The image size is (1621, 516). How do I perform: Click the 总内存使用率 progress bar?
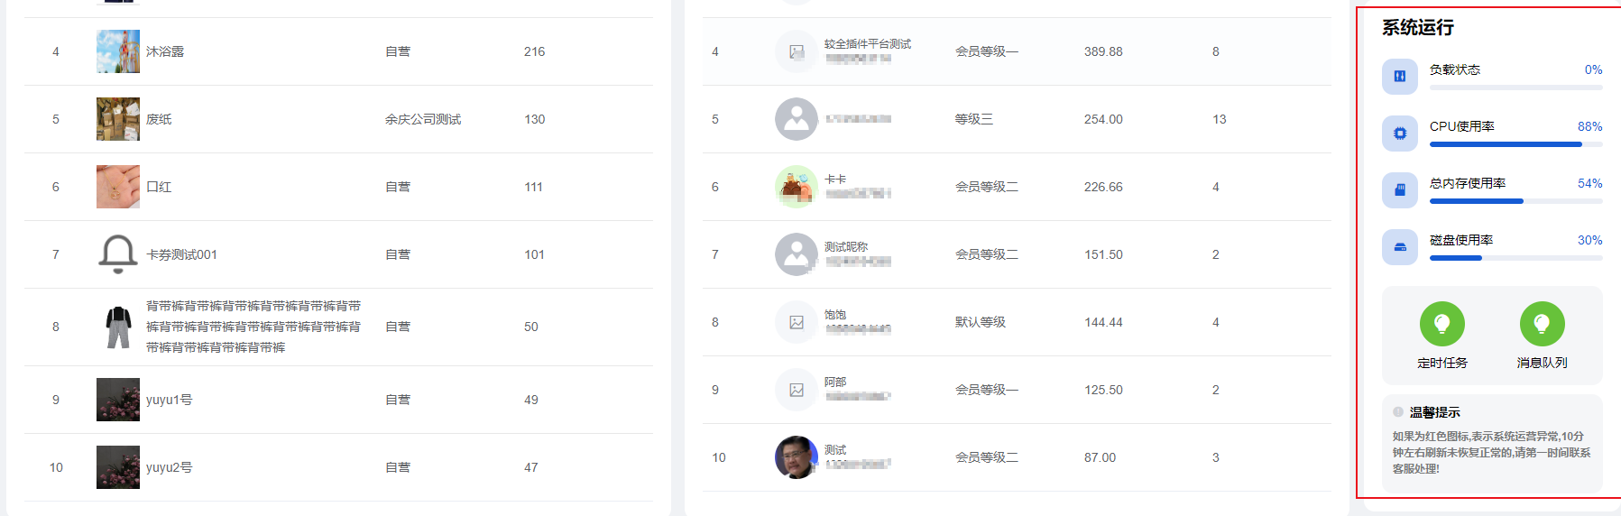tap(1515, 201)
